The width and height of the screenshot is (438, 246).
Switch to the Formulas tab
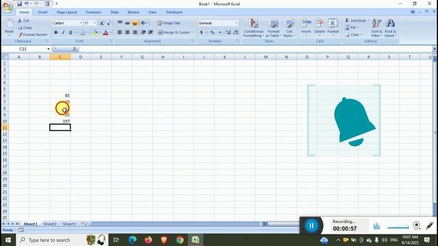(93, 12)
